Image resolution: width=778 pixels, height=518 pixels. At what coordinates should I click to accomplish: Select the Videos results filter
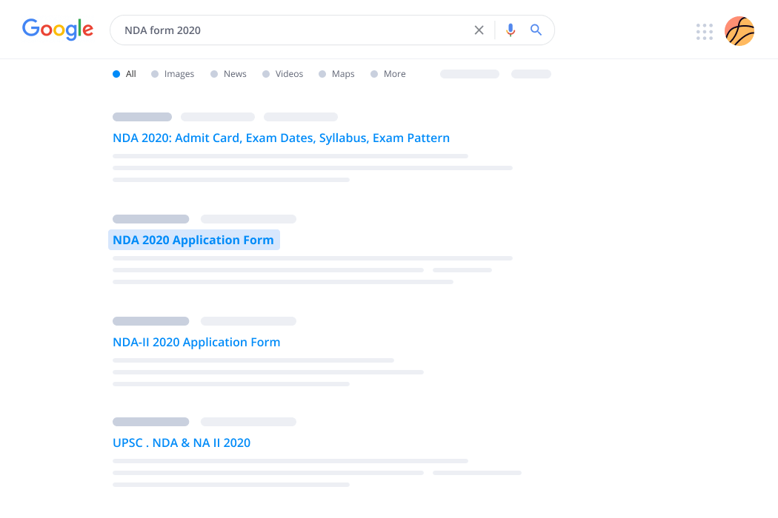pyautogui.click(x=287, y=74)
